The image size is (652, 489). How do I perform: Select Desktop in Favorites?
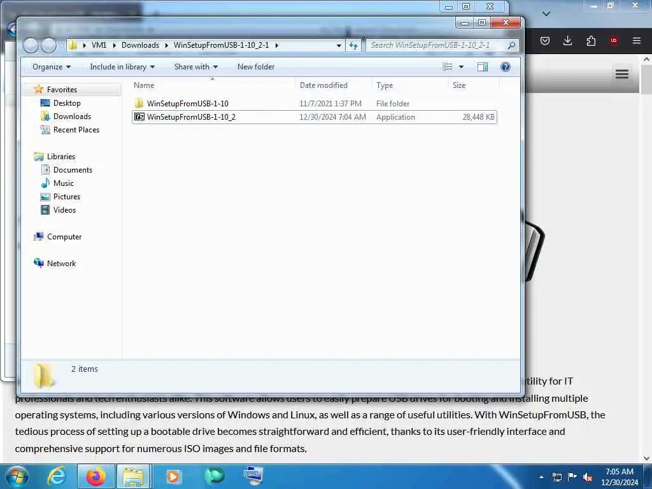(x=66, y=103)
